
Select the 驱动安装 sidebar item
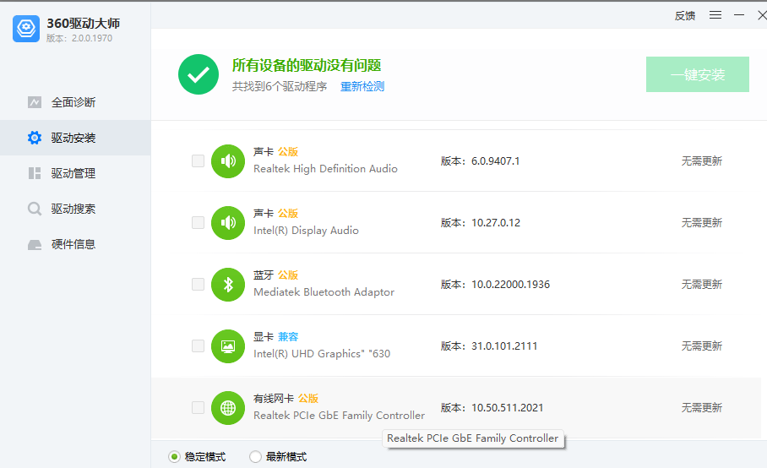tap(75, 138)
